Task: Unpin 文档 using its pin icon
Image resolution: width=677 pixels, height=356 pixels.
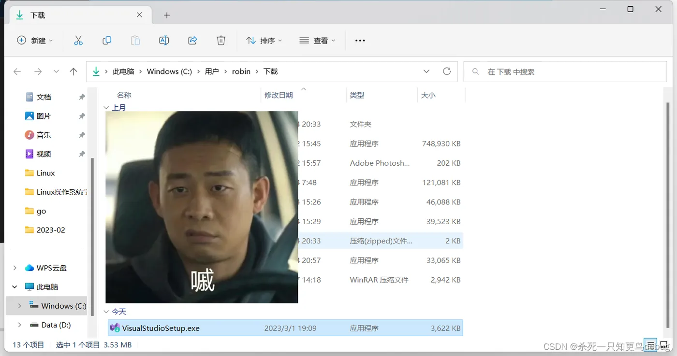Action: (82, 97)
